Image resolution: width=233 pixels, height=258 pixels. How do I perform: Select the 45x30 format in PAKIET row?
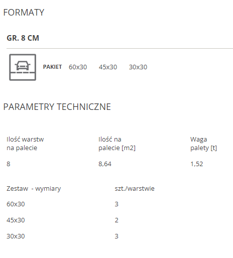[108, 67]
